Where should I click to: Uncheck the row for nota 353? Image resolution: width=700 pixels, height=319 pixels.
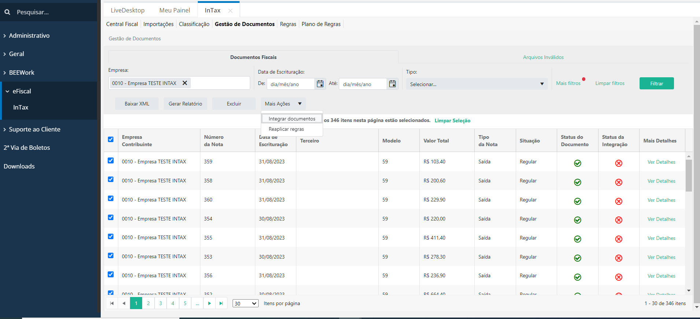pos(111,255)
